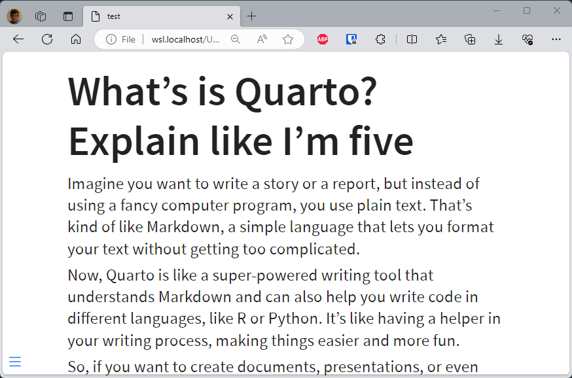This screenshot has height=378, width=572.
Task: Open the Extensions puzzle-piece menu
Action: coord(380,39)
